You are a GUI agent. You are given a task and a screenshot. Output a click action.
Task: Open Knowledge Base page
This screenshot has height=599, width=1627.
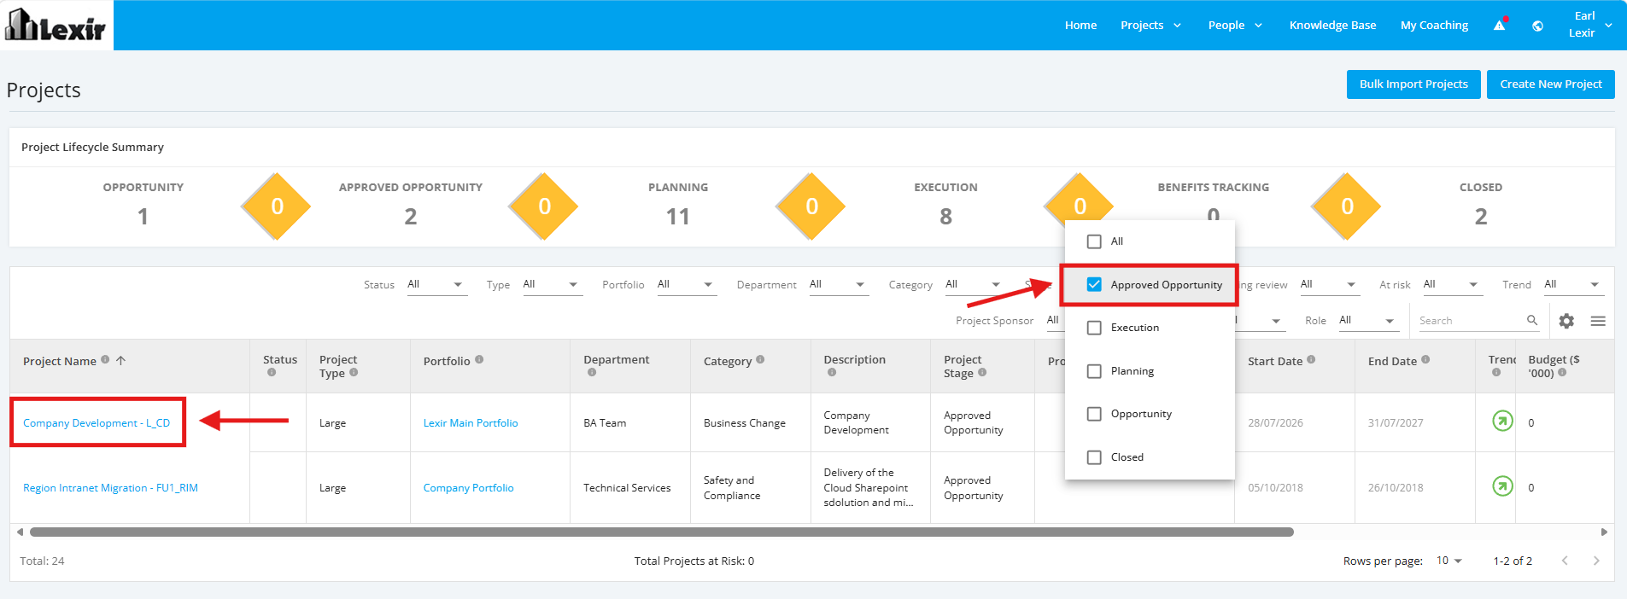tap(1332, 25)
